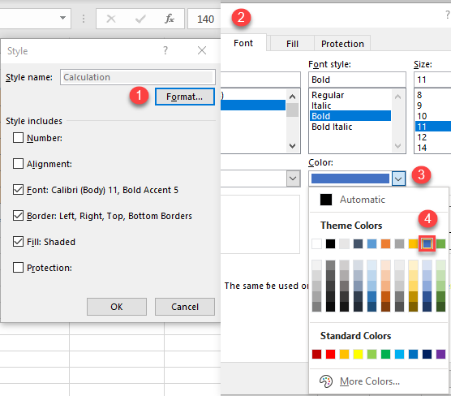
Task: Select Regular font style
Action: (x=350, y=95)
